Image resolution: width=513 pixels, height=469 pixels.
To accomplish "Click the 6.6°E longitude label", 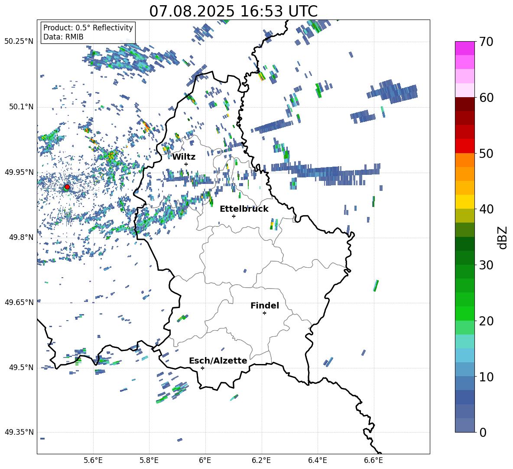I will click(373, 460).
